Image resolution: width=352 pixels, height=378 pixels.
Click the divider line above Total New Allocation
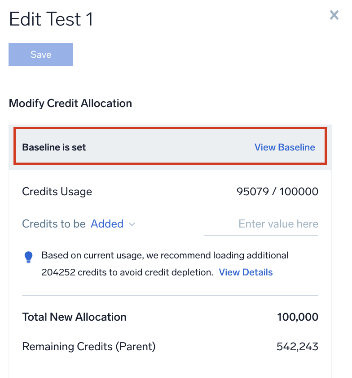170,296
